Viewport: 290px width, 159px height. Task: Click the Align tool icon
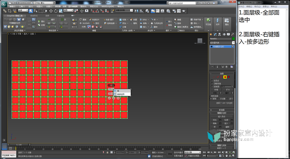(141, 11)
